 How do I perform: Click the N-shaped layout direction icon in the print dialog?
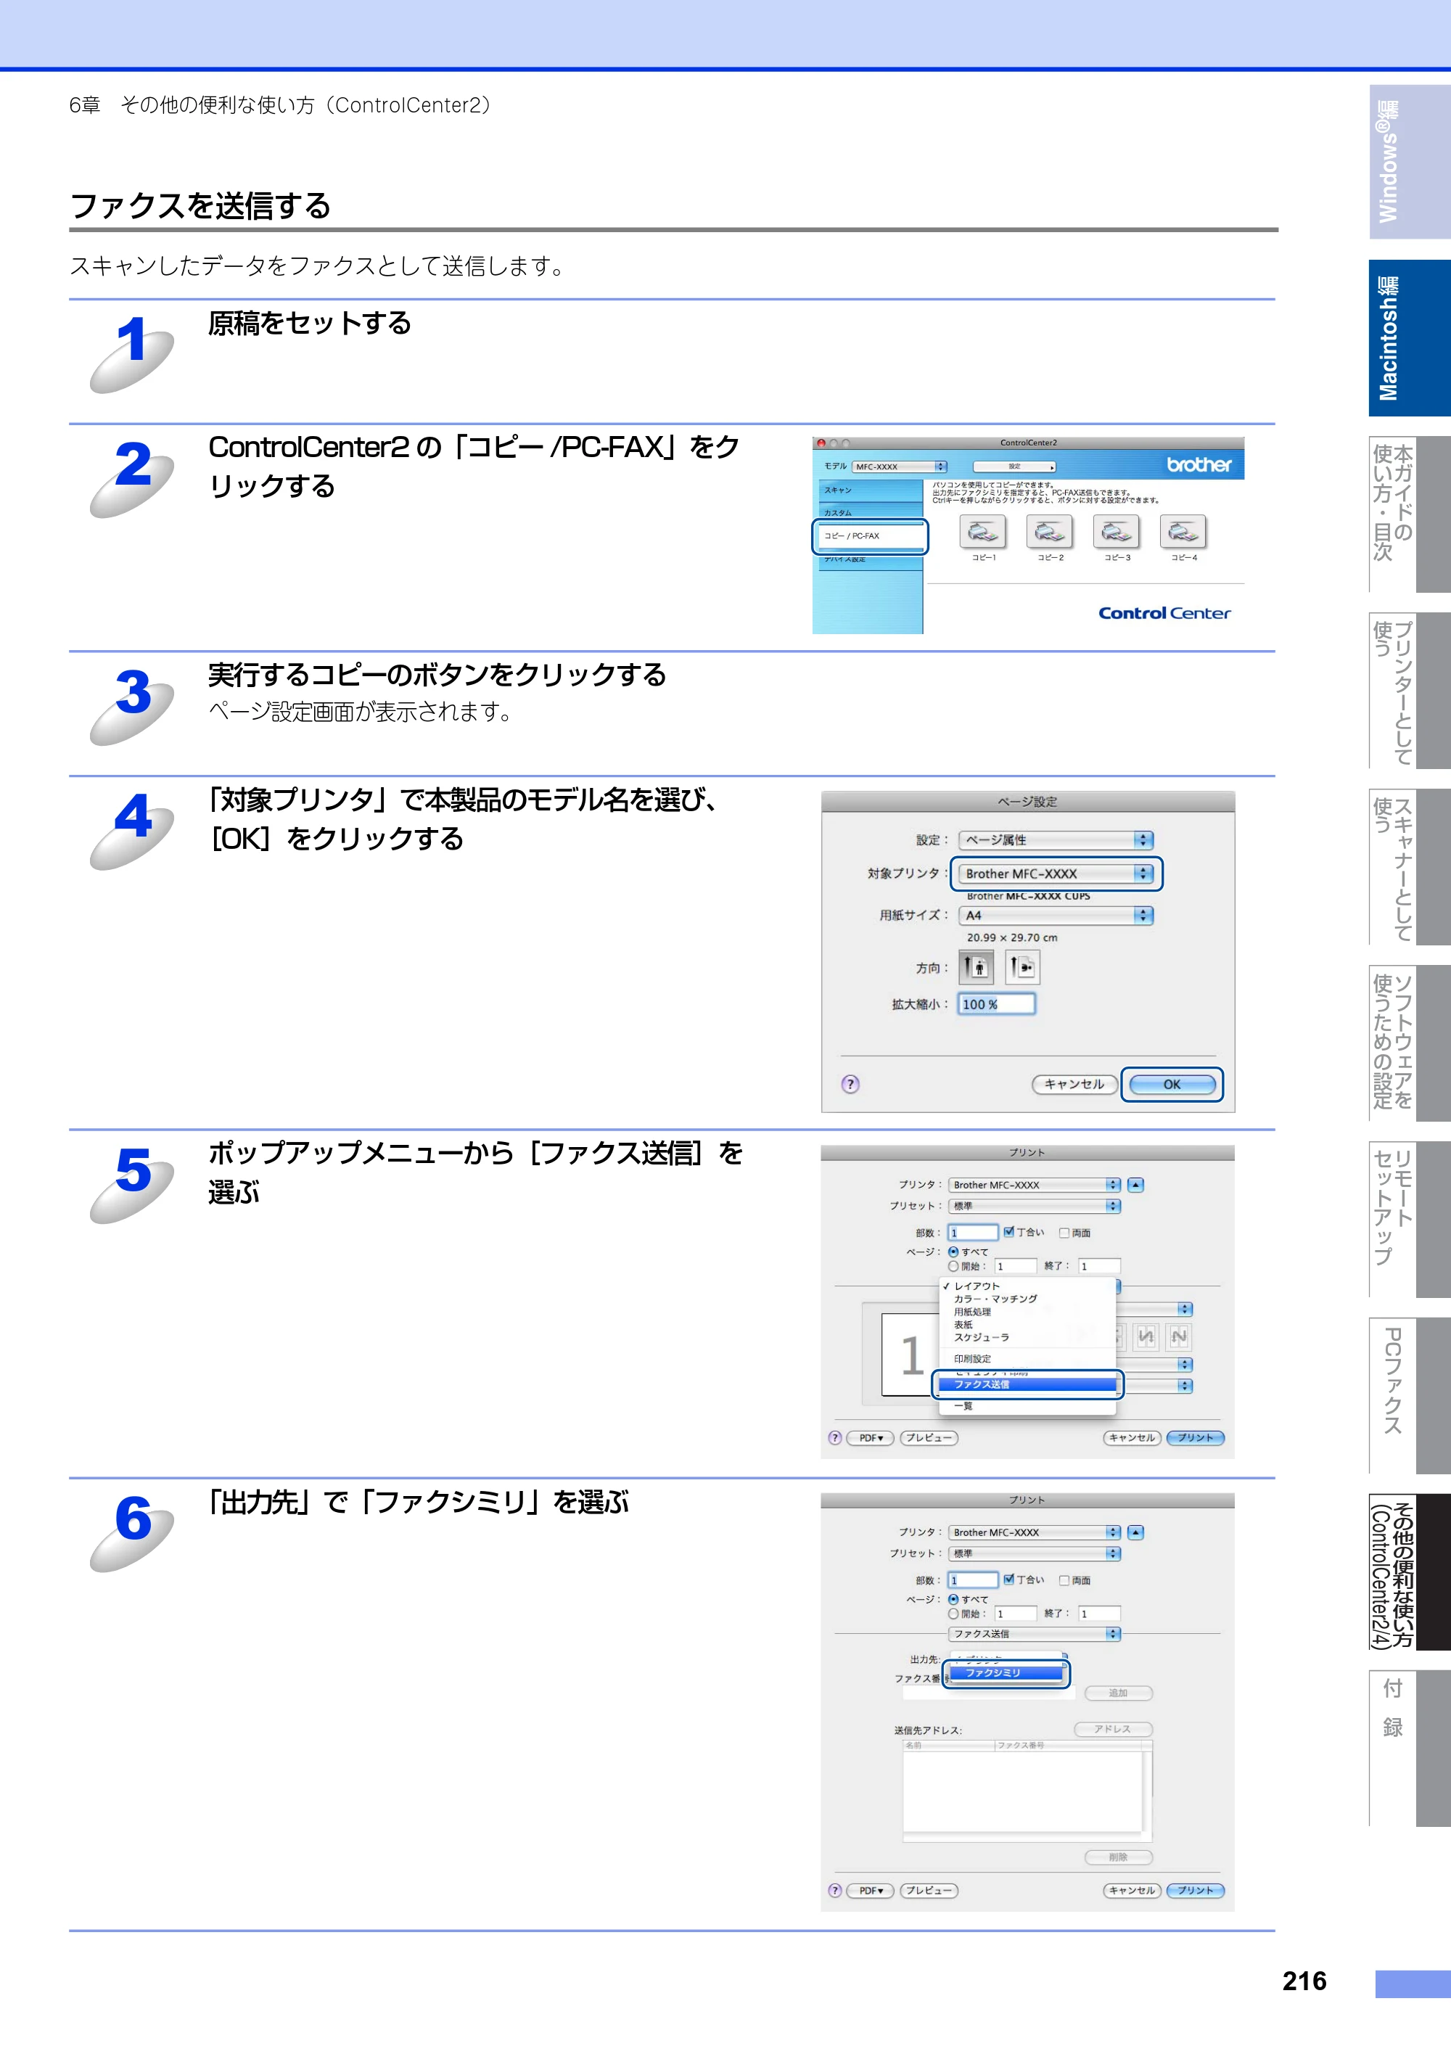pyautogui.click(x=1179, y=1336)
